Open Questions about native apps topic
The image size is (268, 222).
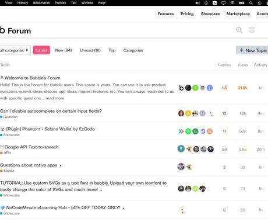point(29,165)
